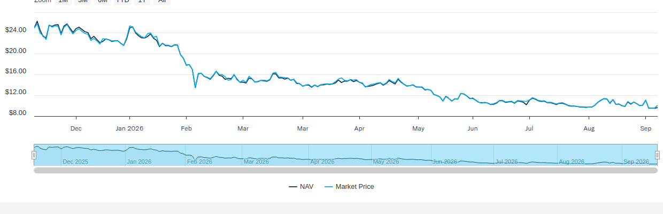
Task: Click the blue Market Price legend line icon
Action: tap(329, 187)
